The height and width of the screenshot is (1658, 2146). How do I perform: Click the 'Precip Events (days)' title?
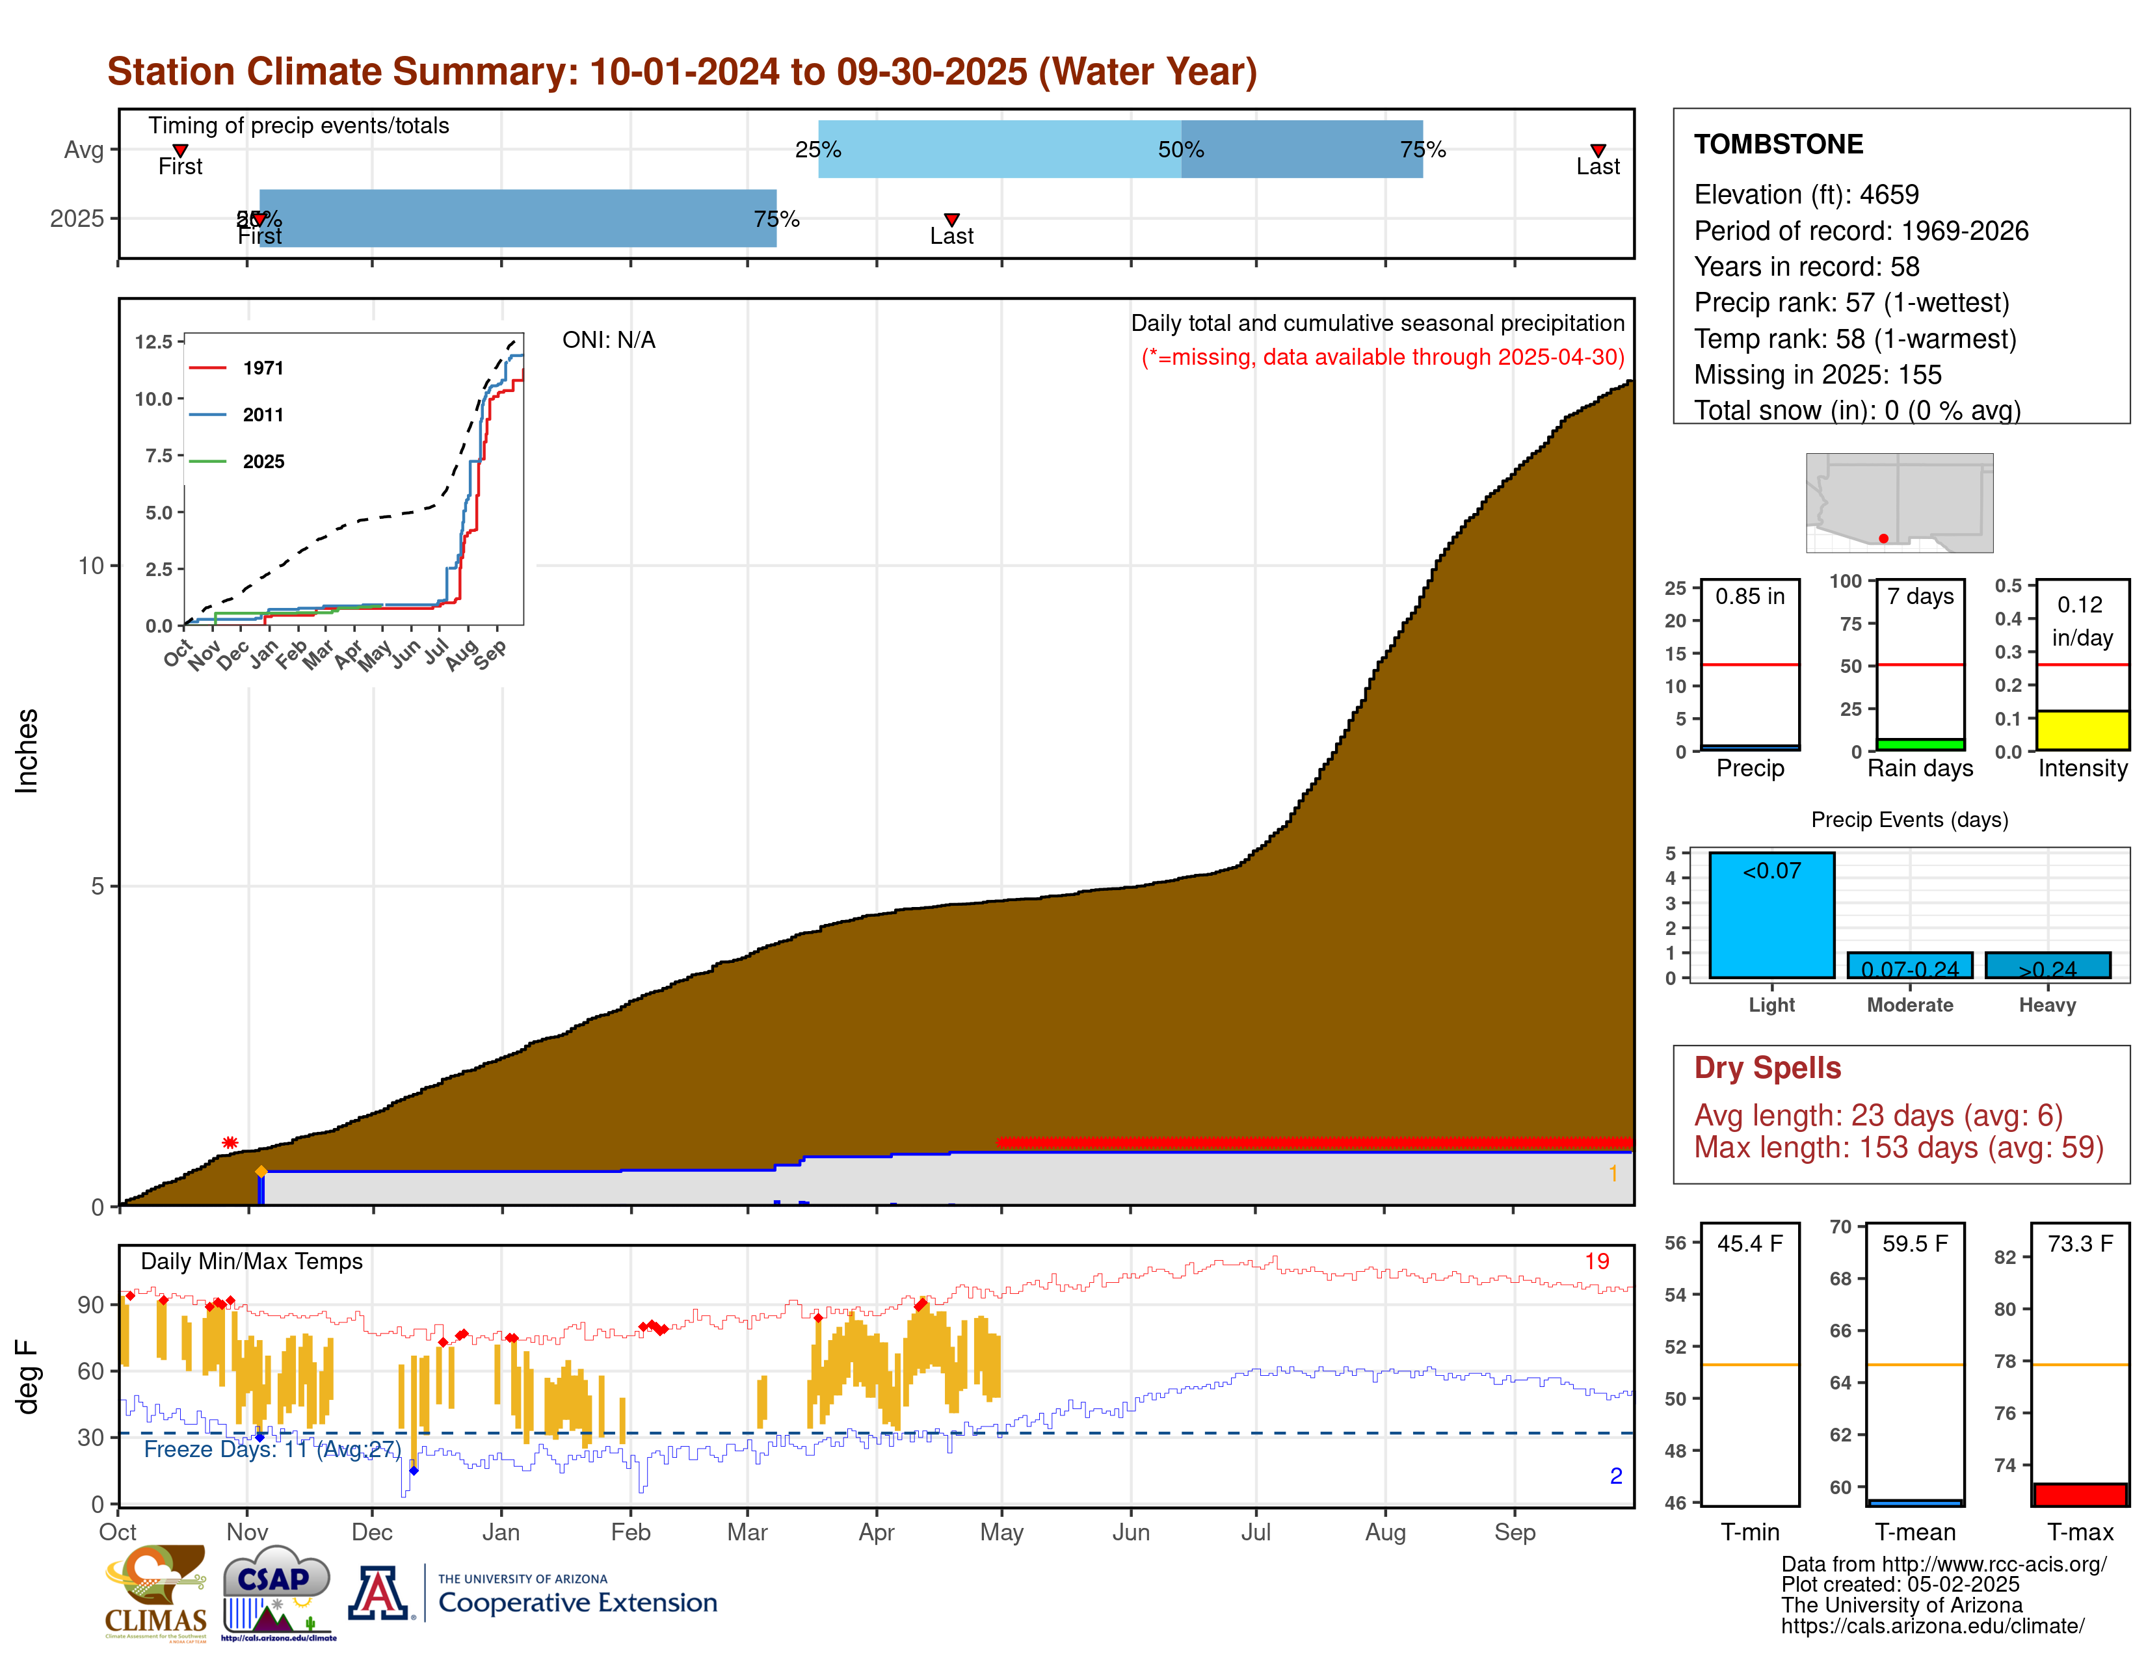(x=1909, y=819)
